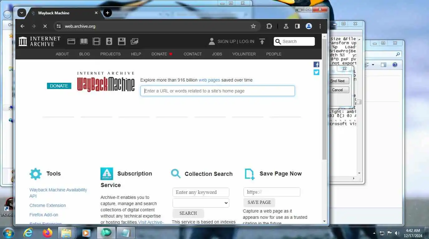Open view options dropdown arrow in Explorer window
The width and height of the screenshot is (429, 239).
pos(373,65)
